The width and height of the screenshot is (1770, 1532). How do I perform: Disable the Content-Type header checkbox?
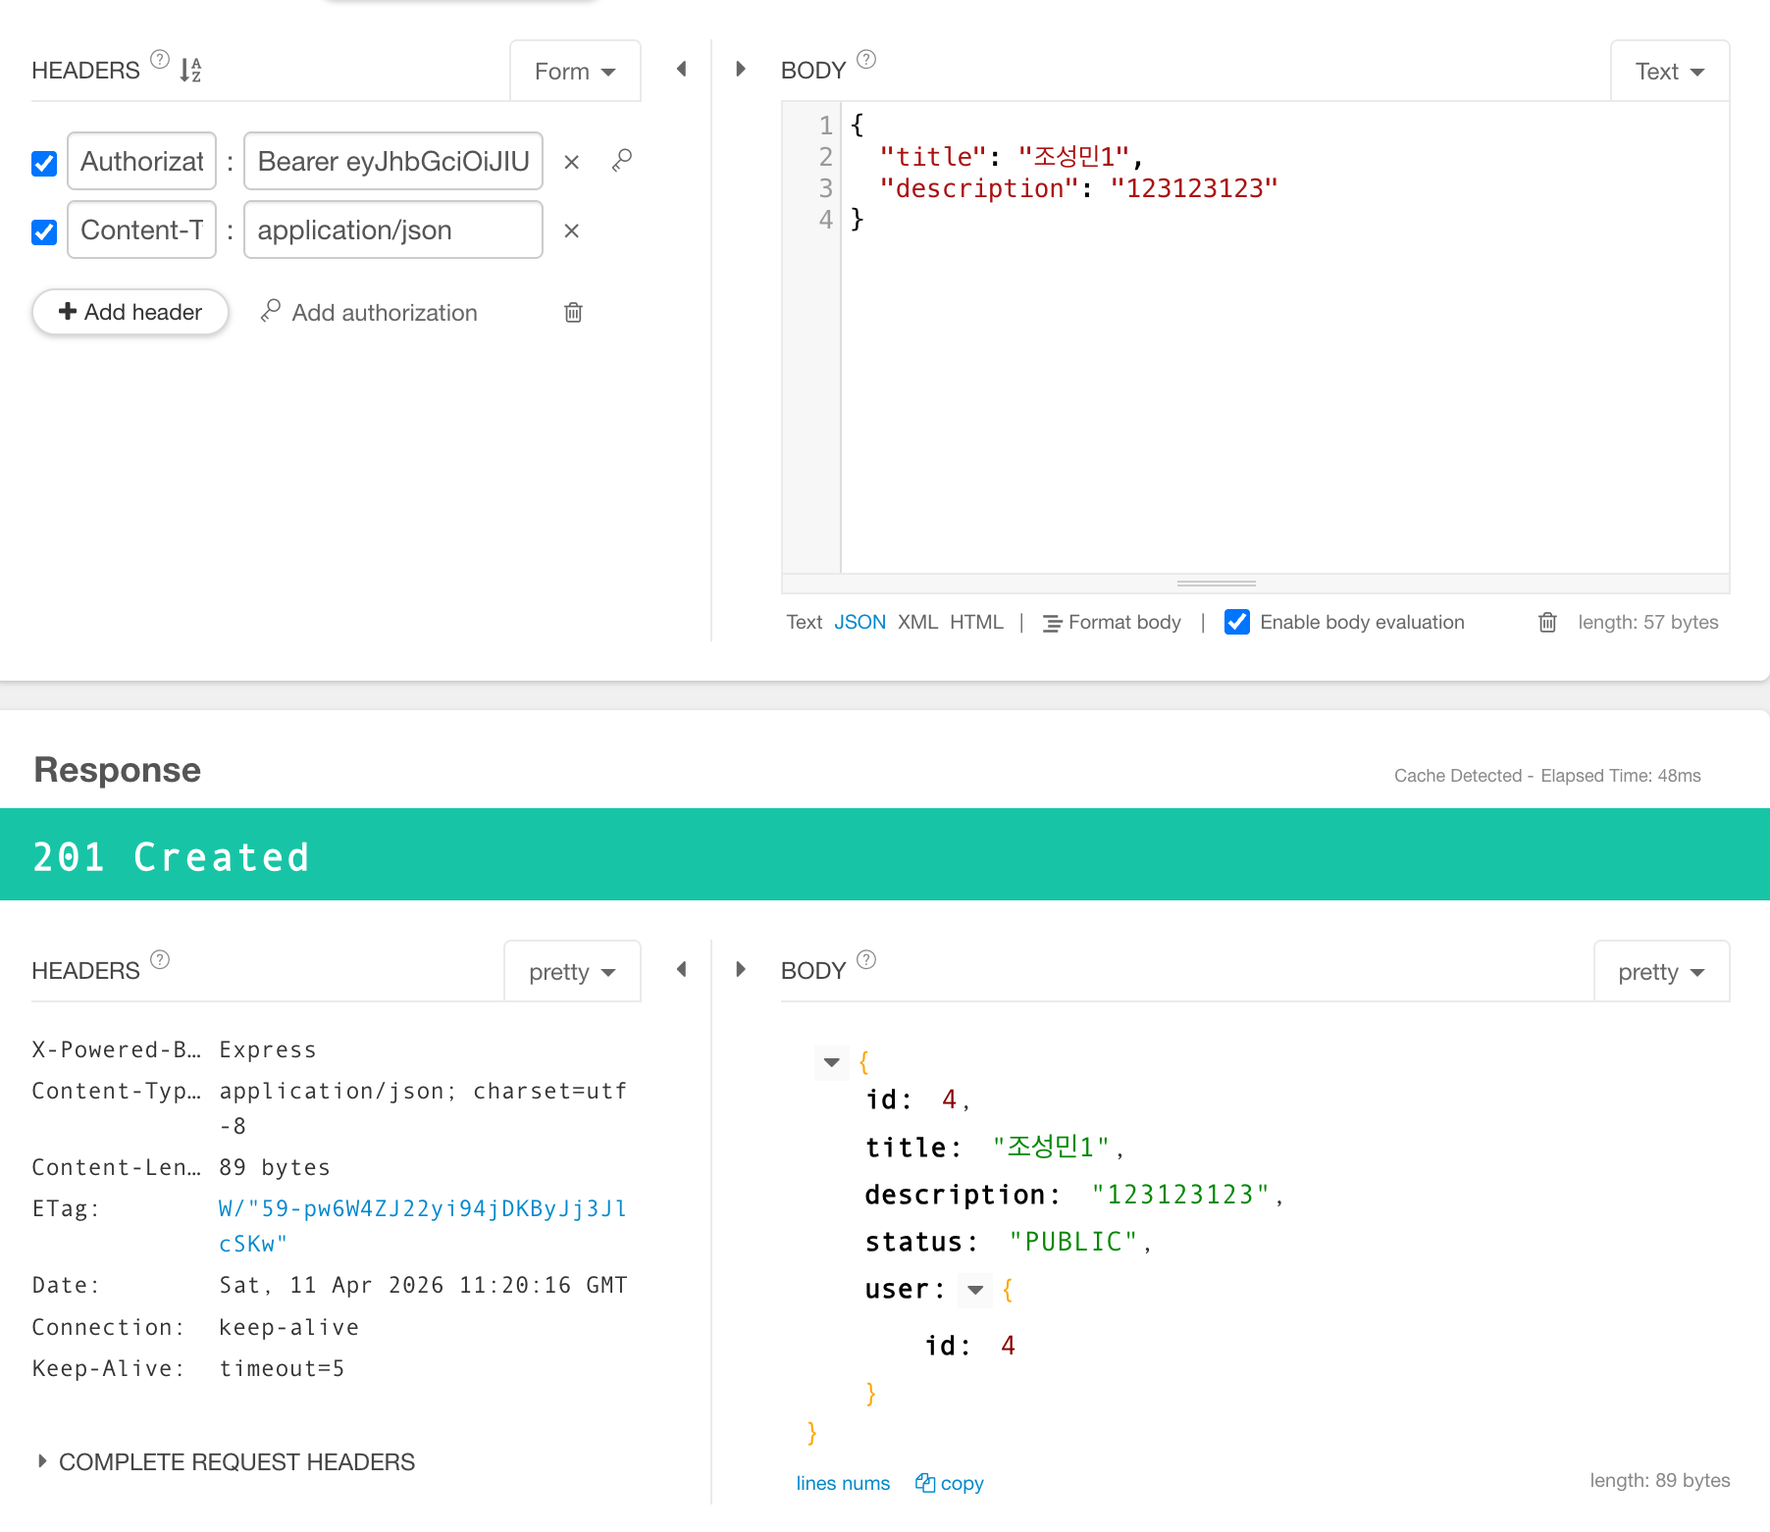[44, 231]
